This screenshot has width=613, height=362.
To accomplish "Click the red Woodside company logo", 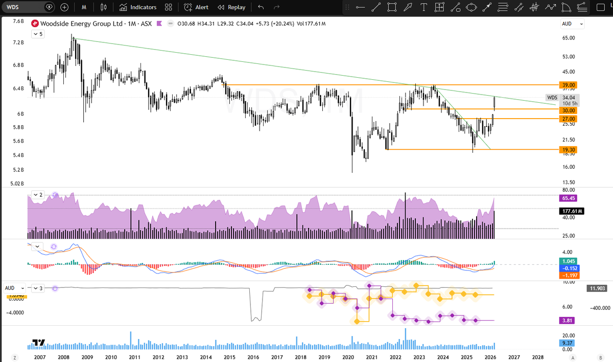I will point(35,24).
